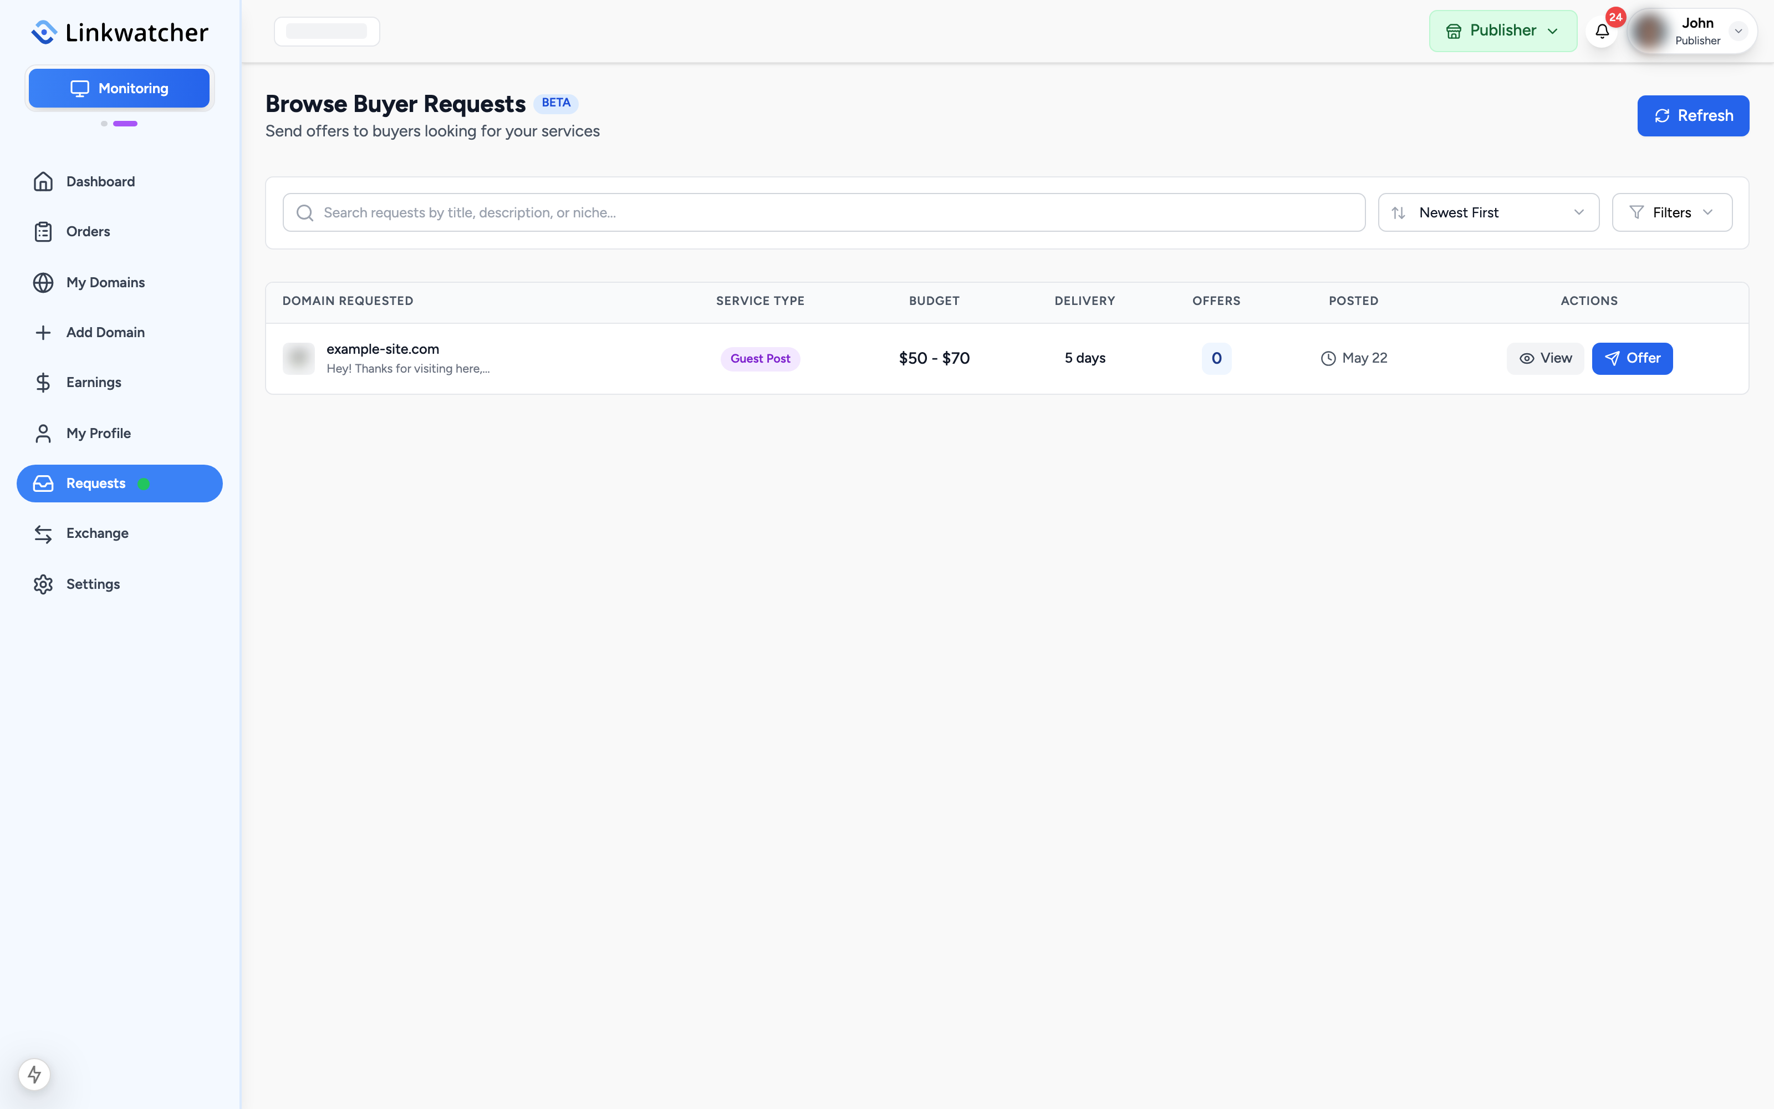
Task: View the example-site.com request details
Action: point(1545,359)
